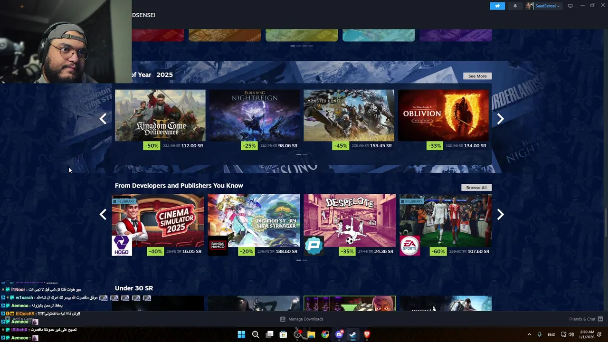
Task: Open Task View on the taskbar
Action: pos(269,334)
